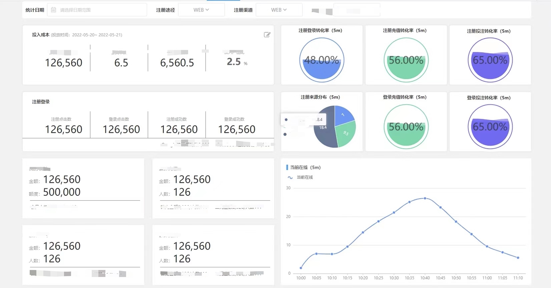The height and width of the screenshot is (288, 551).
Task: Click the 注册登录转化率 48.00% gauge
Action: point(322,60)
